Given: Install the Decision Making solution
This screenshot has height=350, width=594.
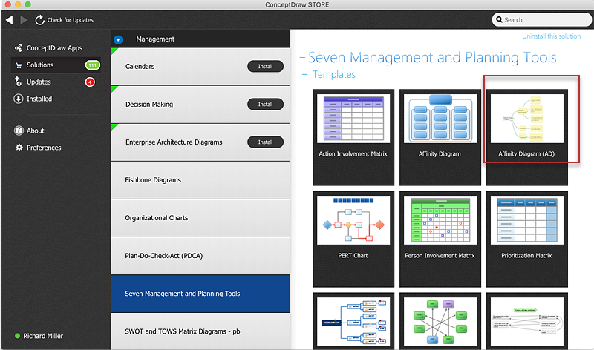Looking at the screenshot, I should point(265,104).
